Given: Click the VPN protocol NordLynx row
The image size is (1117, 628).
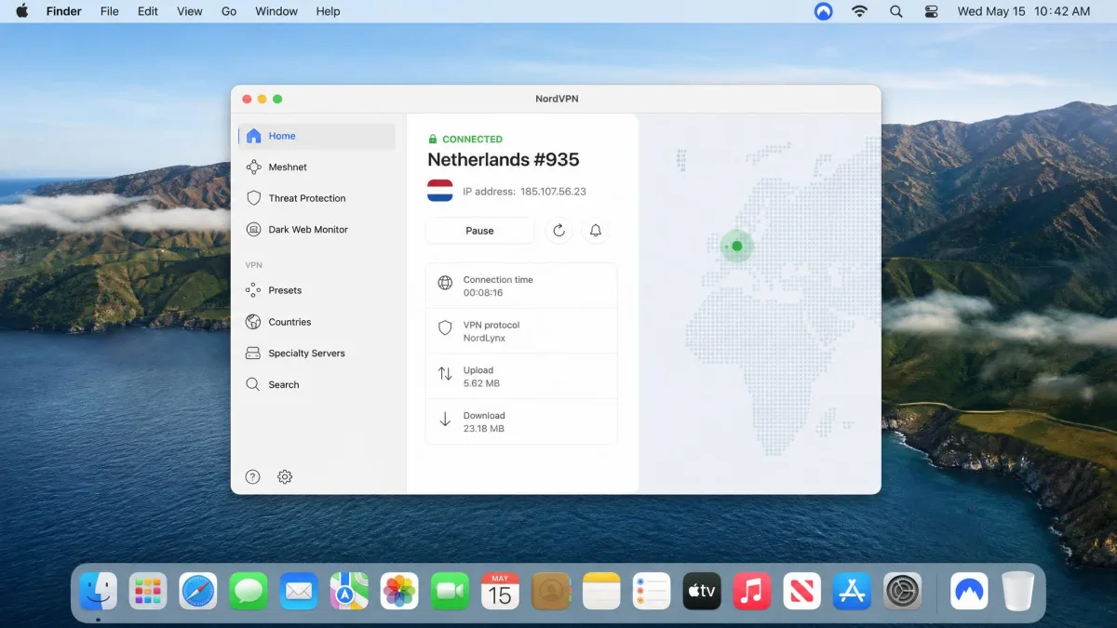Looking at the screenshot, I should (521, 331).
